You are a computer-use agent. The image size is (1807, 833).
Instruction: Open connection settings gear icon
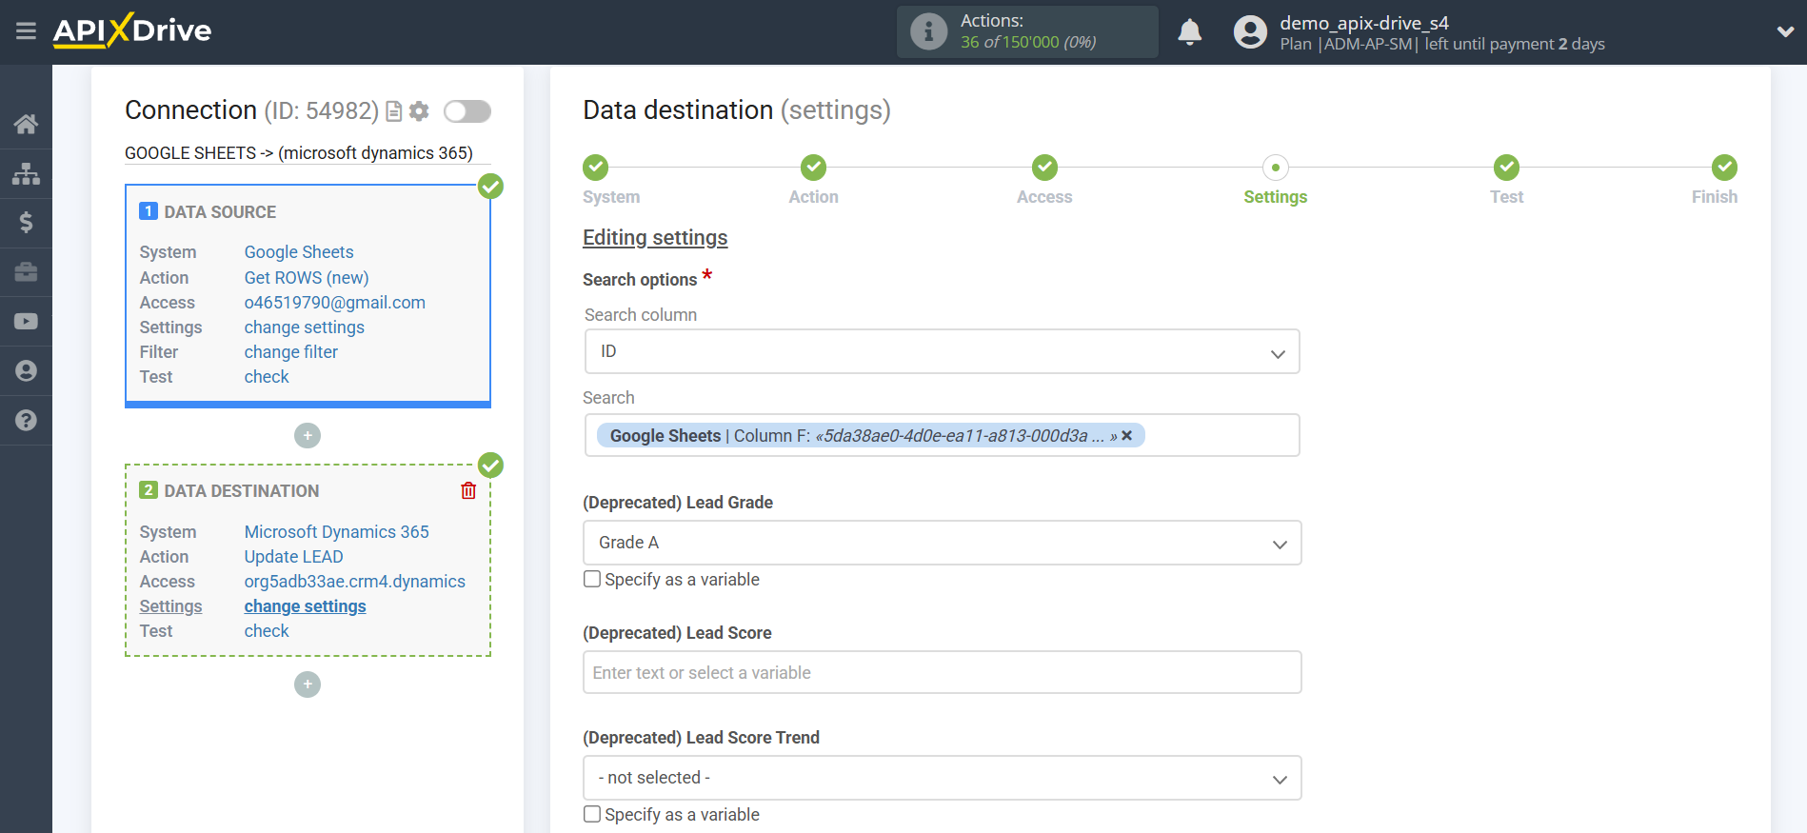coord(419,111)
